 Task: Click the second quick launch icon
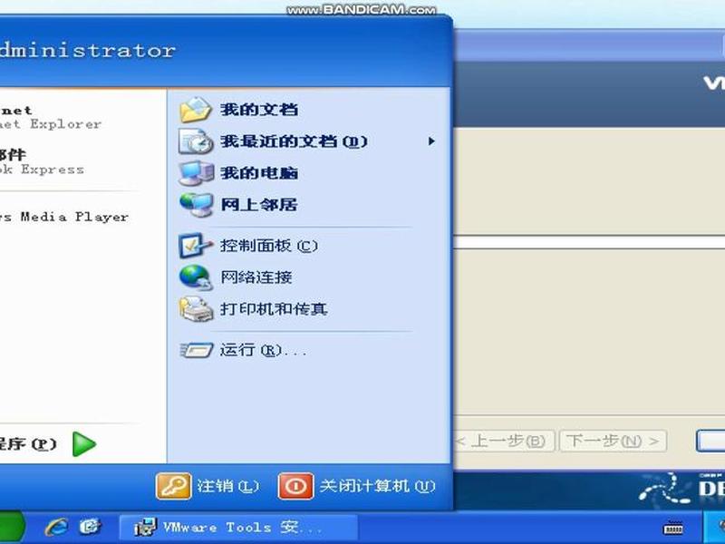coord(90,527)
